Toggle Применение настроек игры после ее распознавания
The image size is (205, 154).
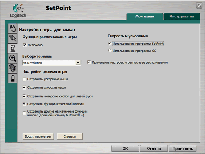click(89, 62)
